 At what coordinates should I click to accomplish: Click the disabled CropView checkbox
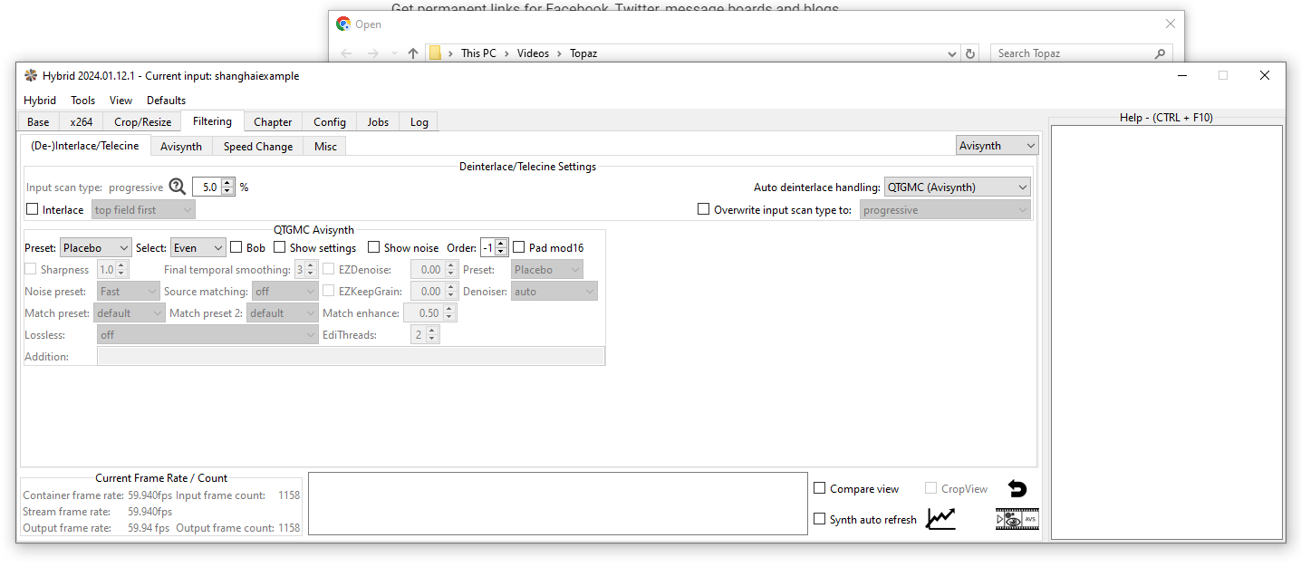(931, 488)
